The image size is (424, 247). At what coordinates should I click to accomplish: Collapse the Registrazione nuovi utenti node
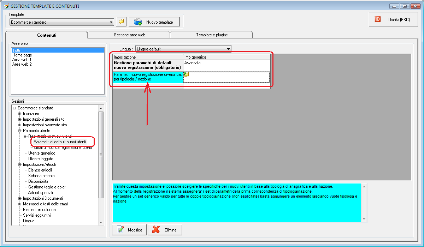coord(25,136)
